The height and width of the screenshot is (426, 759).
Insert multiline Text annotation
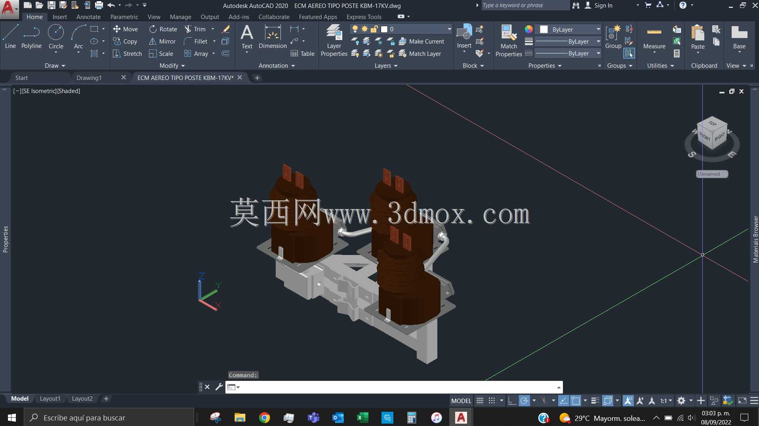247,36
